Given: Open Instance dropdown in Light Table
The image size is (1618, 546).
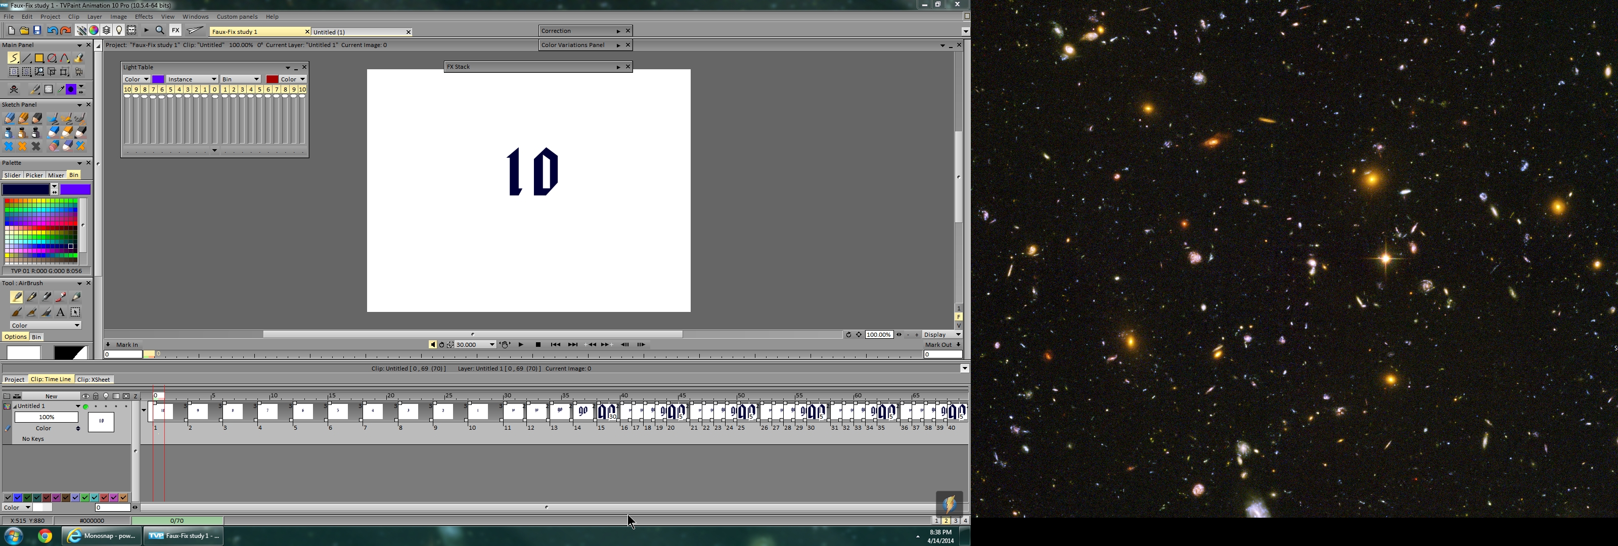Looking at the screenshot, I should [192, 79].
